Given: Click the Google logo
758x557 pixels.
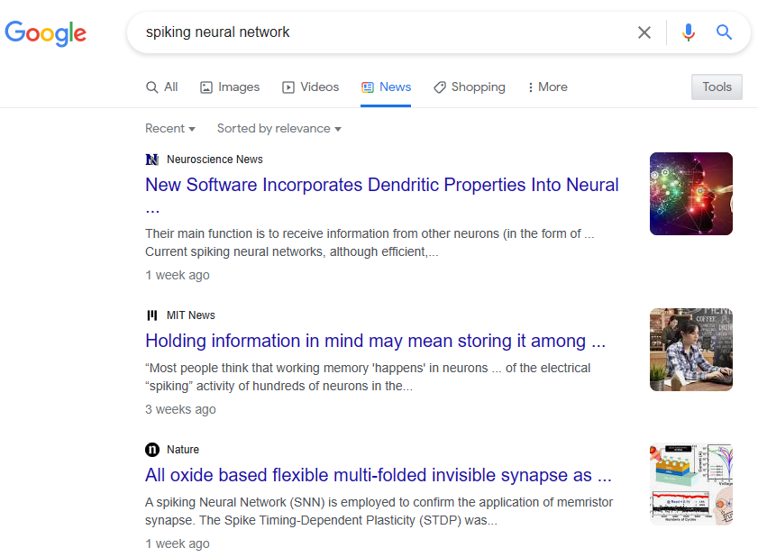Looking at the screenshot, I should tap(45, 32).
